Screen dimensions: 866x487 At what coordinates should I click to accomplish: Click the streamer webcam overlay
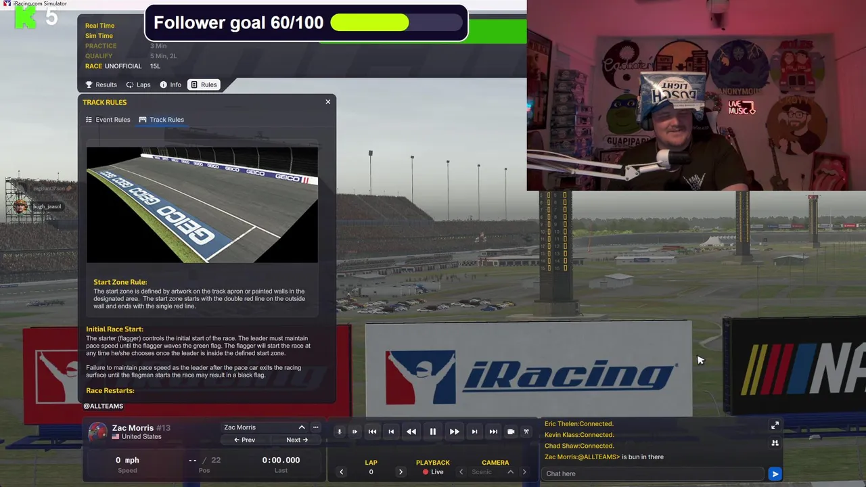(x=696, y=95)
